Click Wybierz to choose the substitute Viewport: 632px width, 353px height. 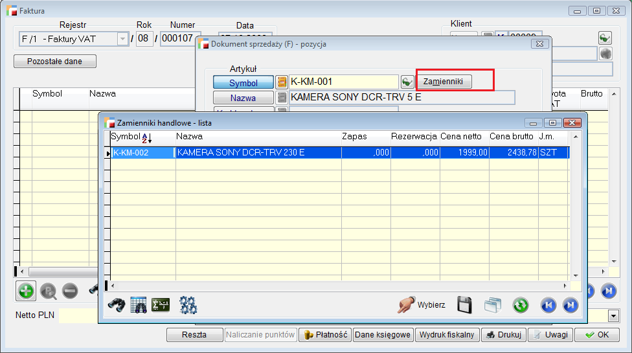(422, 305)
